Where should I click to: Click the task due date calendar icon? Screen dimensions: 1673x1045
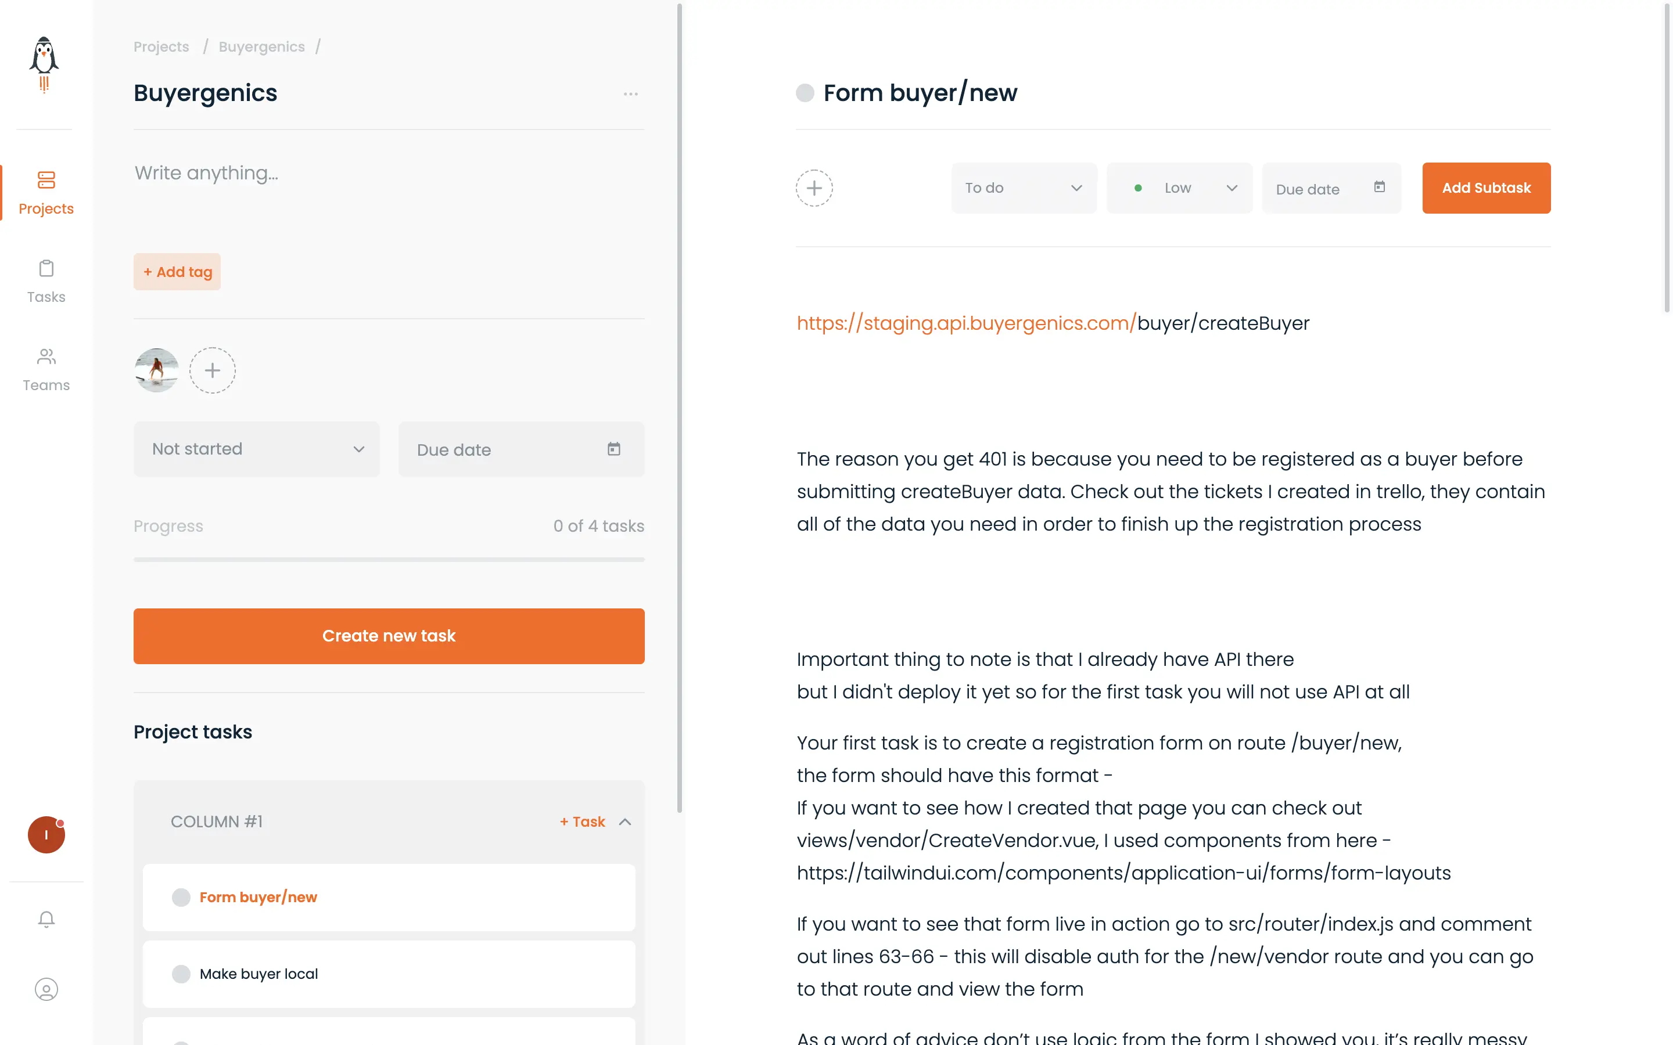click(x=1379, y=186)
